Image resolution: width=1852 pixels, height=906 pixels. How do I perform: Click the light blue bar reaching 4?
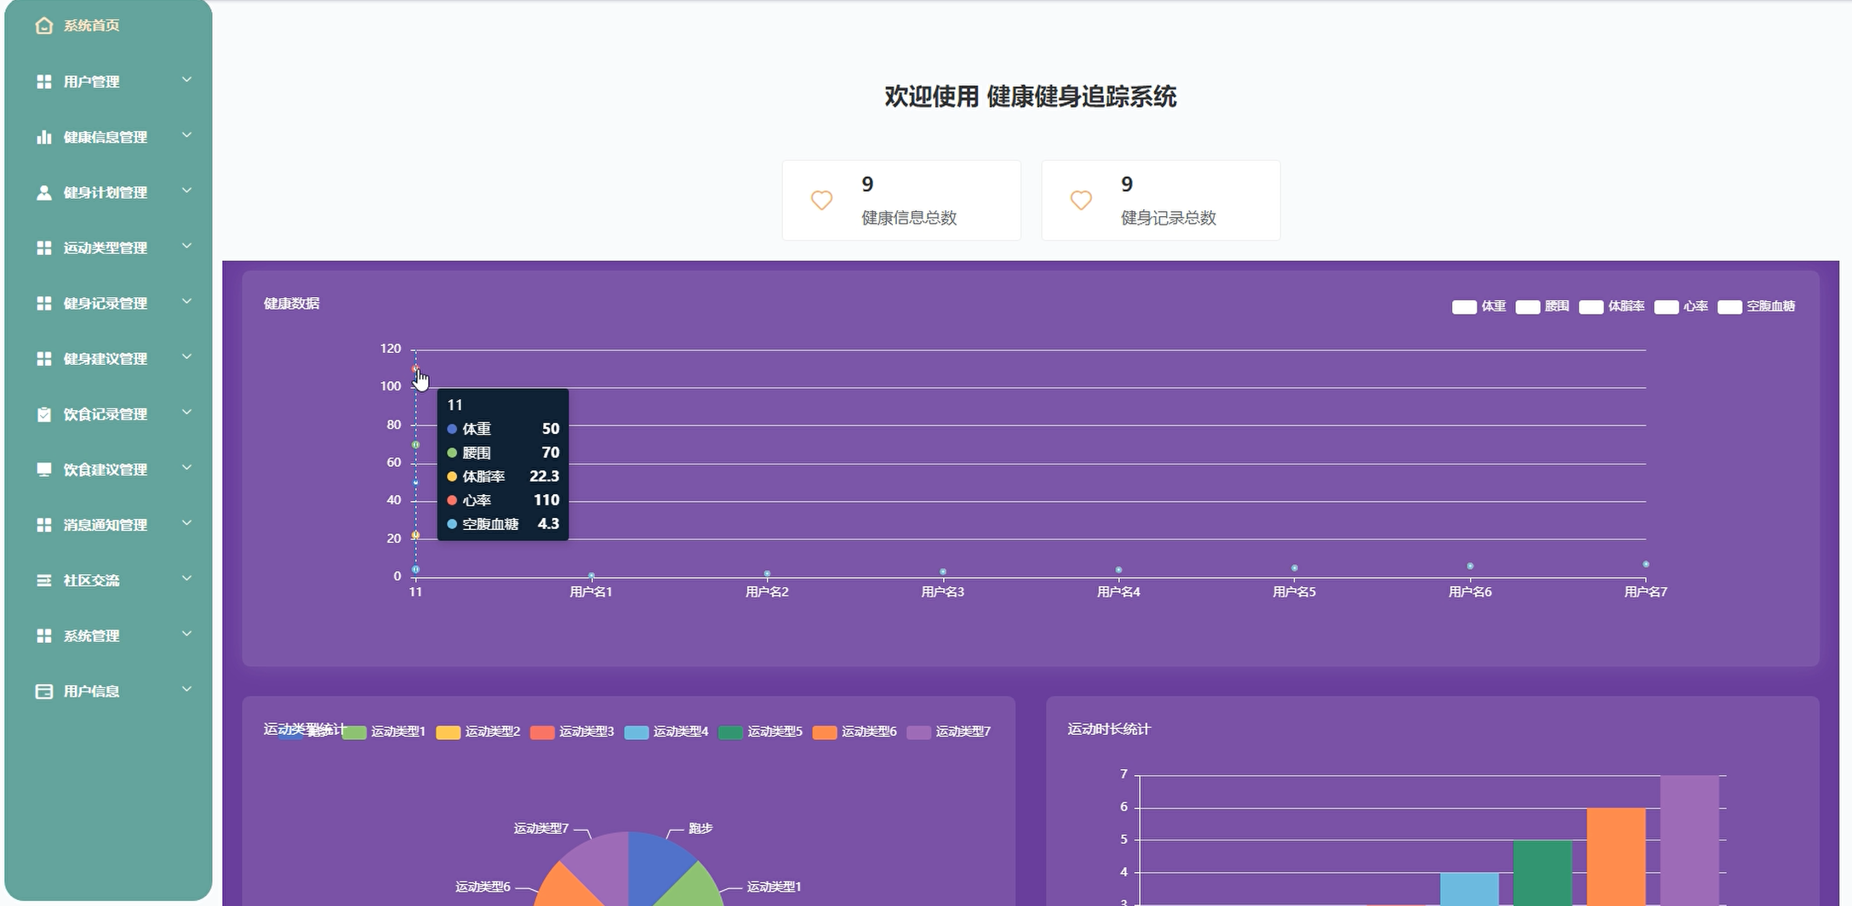[1469, 889]
